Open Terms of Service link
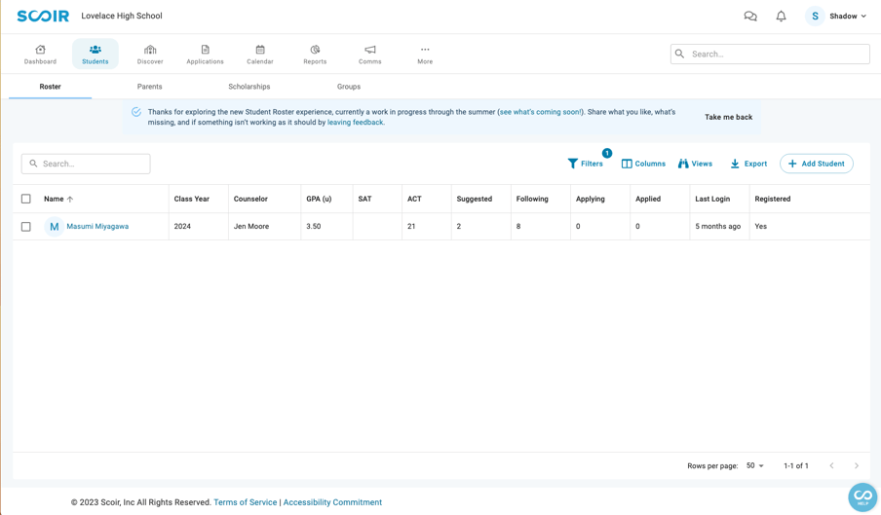881x515 pixels. 245,502
